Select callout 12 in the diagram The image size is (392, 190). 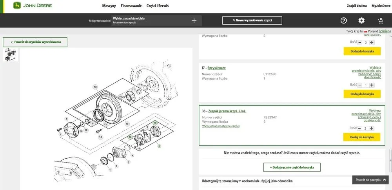point(95,87)
